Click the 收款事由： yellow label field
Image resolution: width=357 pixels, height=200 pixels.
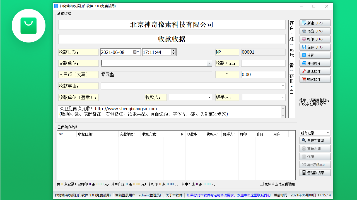click(78, 86)
